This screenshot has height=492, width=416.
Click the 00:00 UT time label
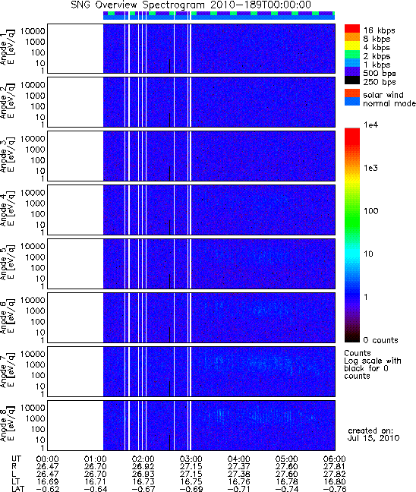coord(47,459)
